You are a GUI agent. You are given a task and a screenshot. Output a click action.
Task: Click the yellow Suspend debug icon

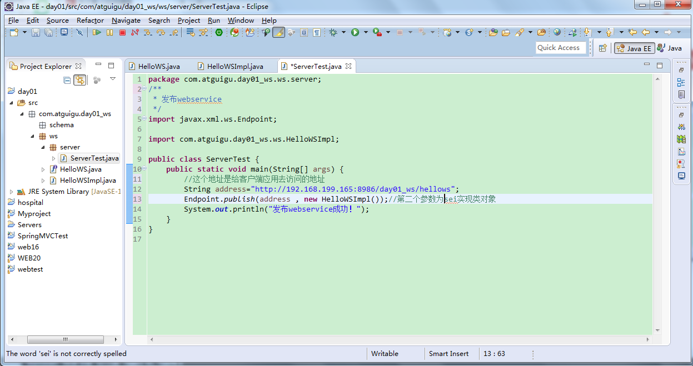109,32
